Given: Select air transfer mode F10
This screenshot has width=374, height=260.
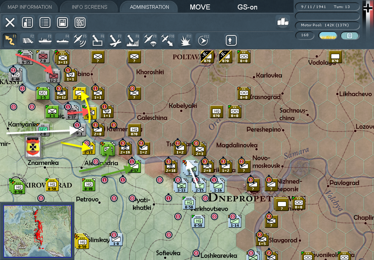Looking at the screenshot, I should (x=167, y=40).
